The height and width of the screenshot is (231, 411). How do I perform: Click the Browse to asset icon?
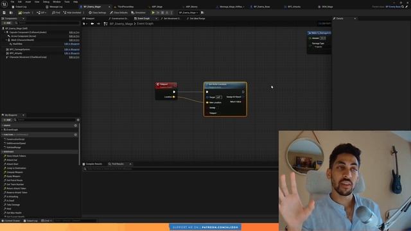pyautogui.click(x=11, y=13)
